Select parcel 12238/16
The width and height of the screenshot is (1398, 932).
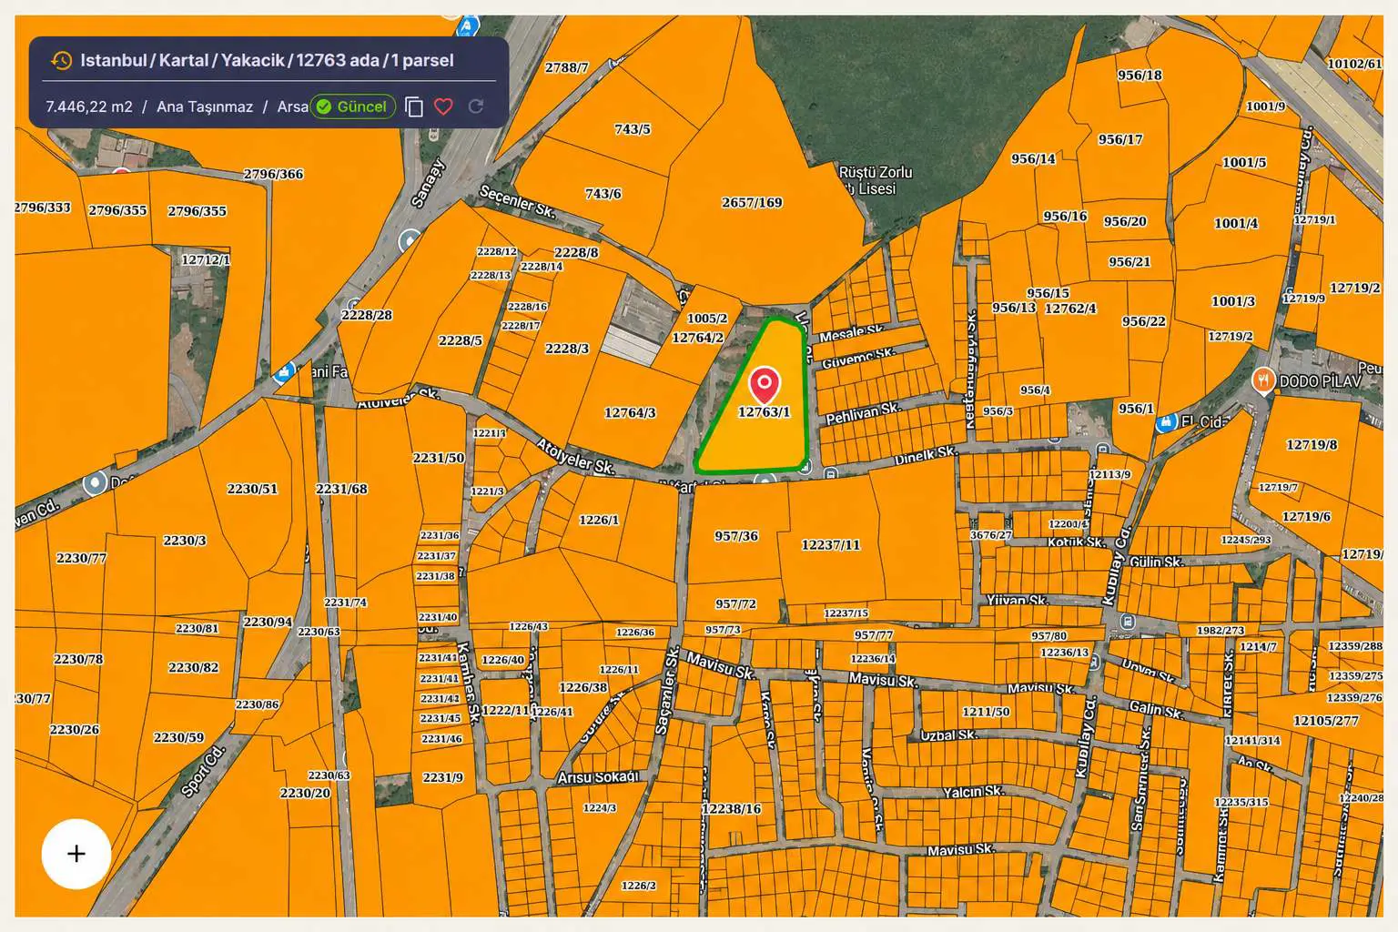tap(731, 808)
